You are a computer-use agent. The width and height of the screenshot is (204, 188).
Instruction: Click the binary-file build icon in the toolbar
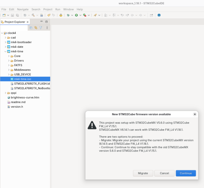tap(42, 15)
